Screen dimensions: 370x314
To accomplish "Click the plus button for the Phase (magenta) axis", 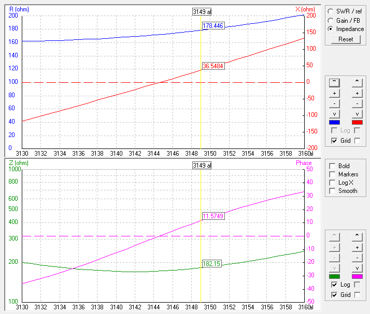I will (357, 247).
